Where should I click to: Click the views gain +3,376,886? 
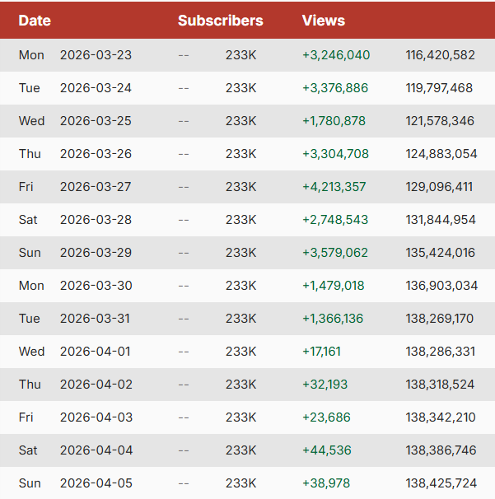(x=335, y=88)
